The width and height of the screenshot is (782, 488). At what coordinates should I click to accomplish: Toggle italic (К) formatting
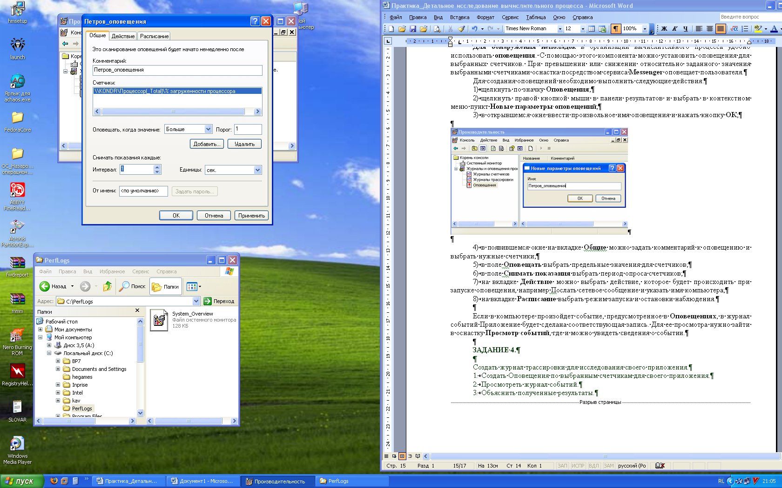[675, 29]
